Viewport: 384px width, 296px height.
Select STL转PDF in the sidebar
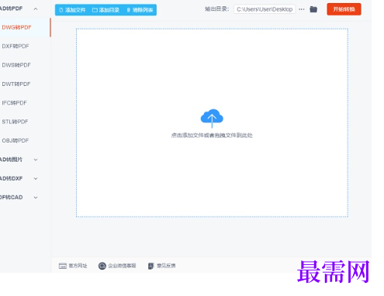(x=15, y=122)
